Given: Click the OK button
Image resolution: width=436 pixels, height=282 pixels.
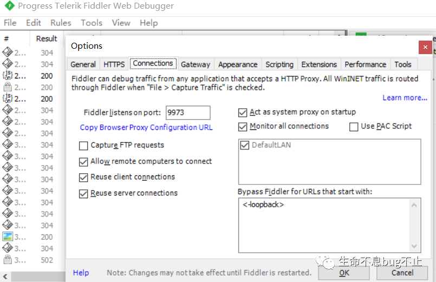Looking at the screenshot, I should (344, 273).
